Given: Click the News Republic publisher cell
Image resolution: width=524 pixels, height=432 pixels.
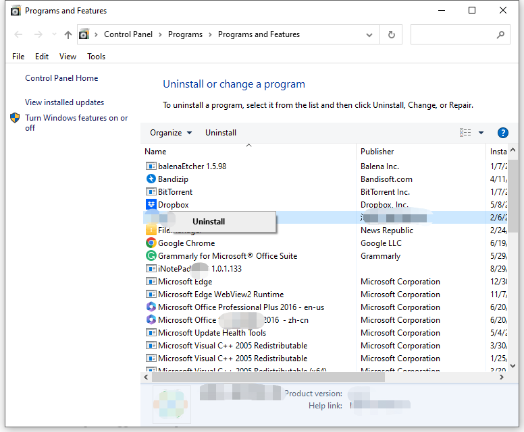Looking at the screenshot, I should pyautogui.click(x=387, y=230).
